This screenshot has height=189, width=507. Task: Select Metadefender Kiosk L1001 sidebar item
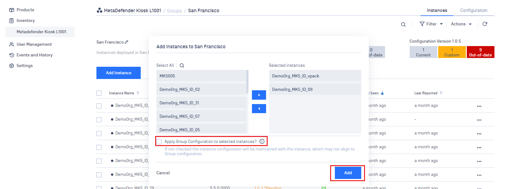(x=40, y=32)
